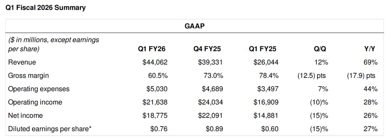Viewport: 391px width, 140px height.
Task: Click the (12.5) pts Q/Q value
Action: click(x=311, y=76)
